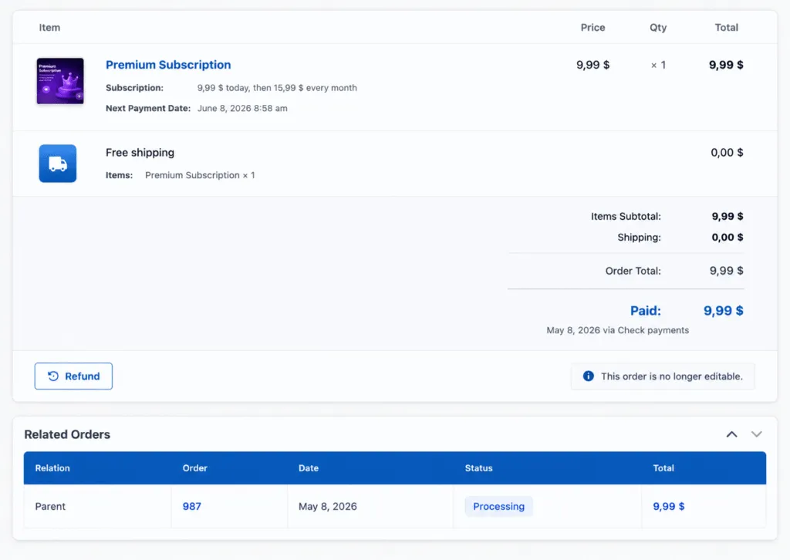790x560 pixels.
Task: Click 'May 8, 2026 via Check payments' text
Action: [x=618, y=330]
